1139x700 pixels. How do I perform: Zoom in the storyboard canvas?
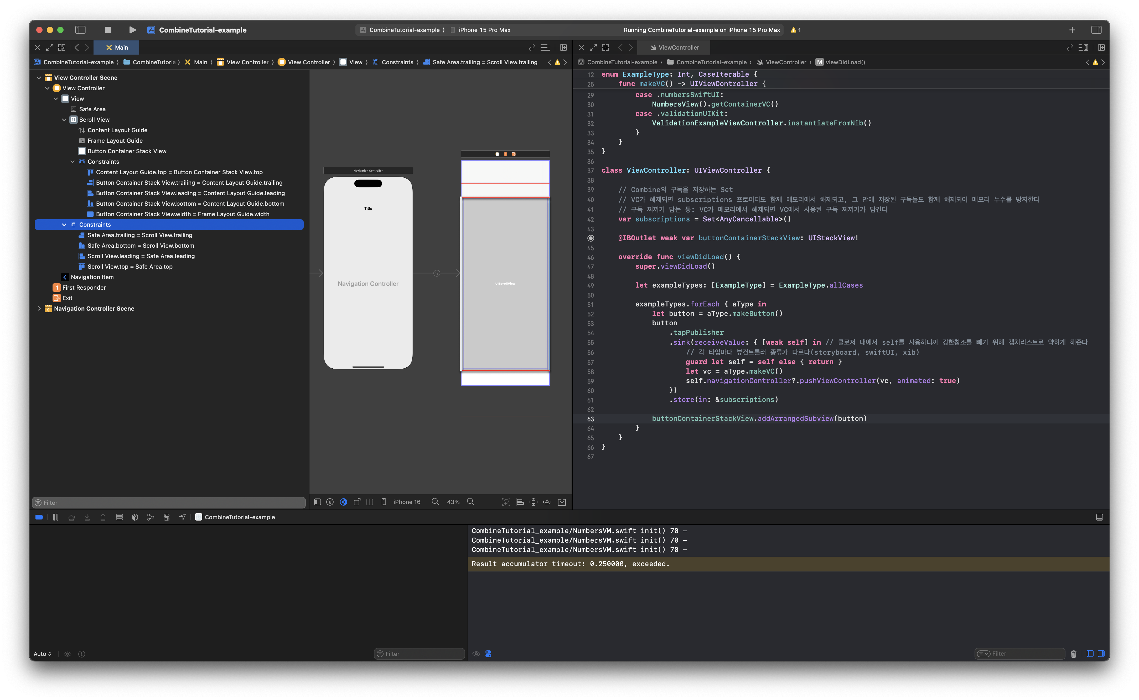[x=471, y=502]
